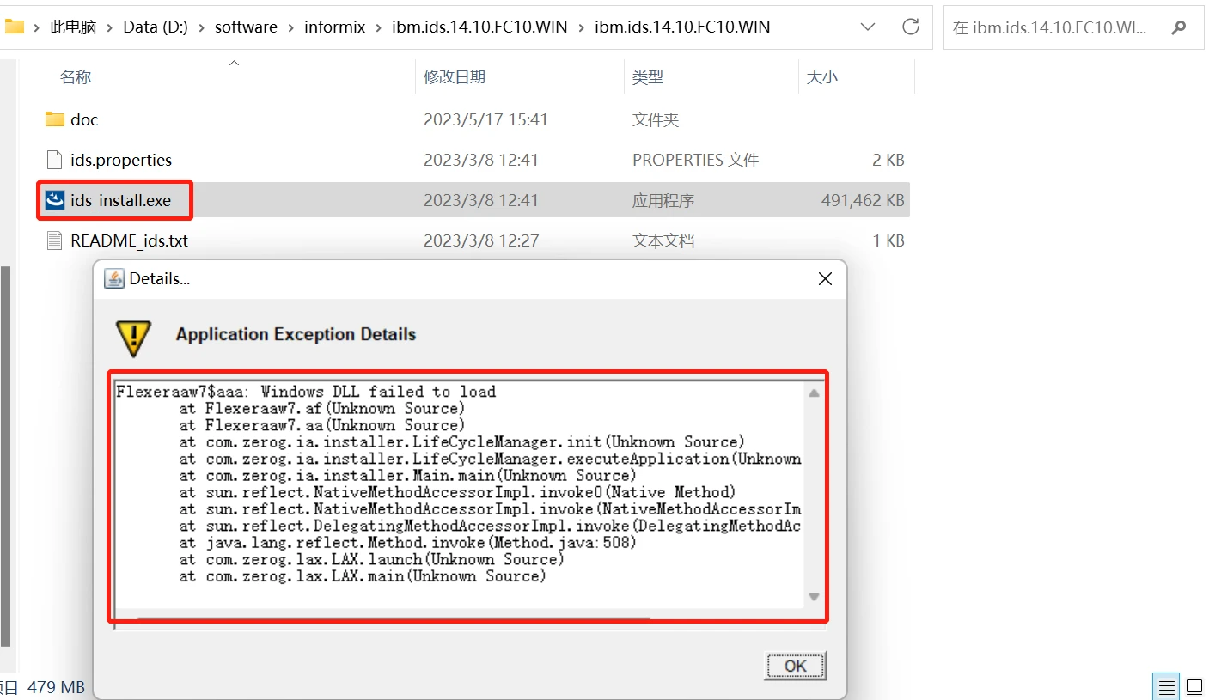Viewport: 1209px width, 700px height.
Task: Click scroll down arrow in exception text area
Action: click(x=814, y=597)
